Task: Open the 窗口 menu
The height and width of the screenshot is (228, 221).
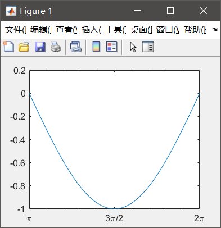Action: click(168, 30)
